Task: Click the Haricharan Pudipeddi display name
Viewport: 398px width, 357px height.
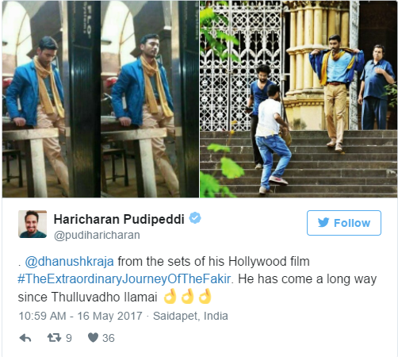Action: 119,219
